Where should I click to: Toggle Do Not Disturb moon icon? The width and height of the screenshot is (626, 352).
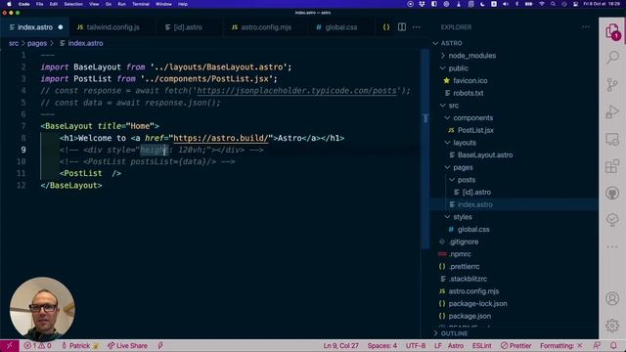click(482, 4)
